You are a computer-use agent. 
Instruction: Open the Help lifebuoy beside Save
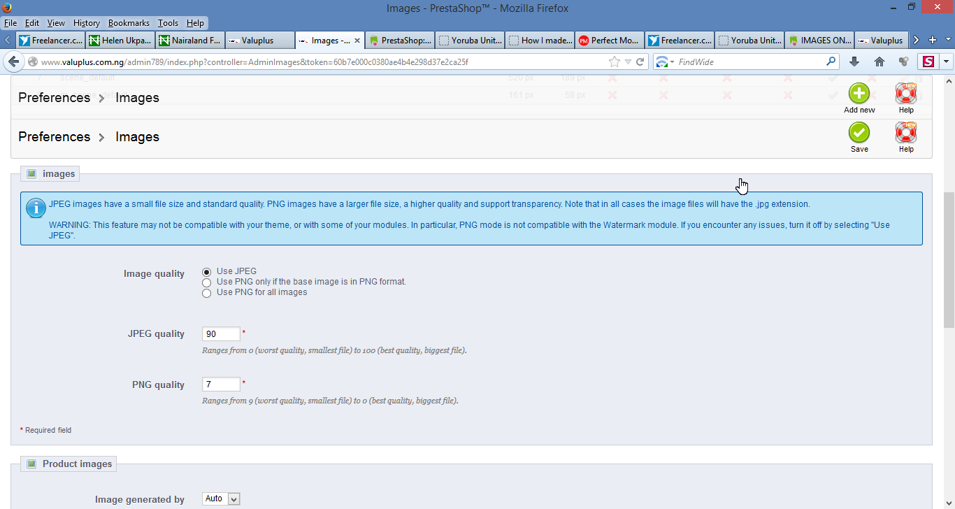(x=906, y=133)
